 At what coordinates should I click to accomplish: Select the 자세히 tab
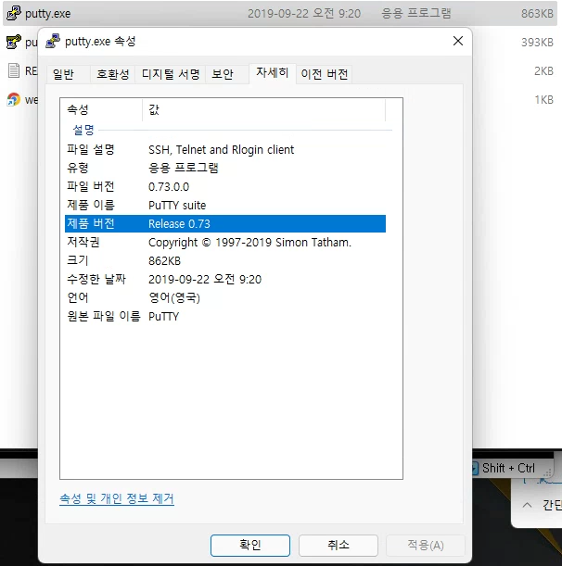click(x=272, y=73)
